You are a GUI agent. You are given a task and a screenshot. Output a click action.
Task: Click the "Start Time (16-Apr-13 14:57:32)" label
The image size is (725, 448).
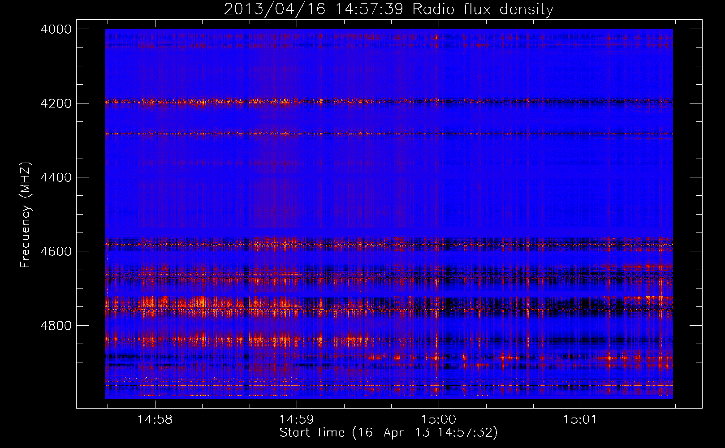(388, 433)
